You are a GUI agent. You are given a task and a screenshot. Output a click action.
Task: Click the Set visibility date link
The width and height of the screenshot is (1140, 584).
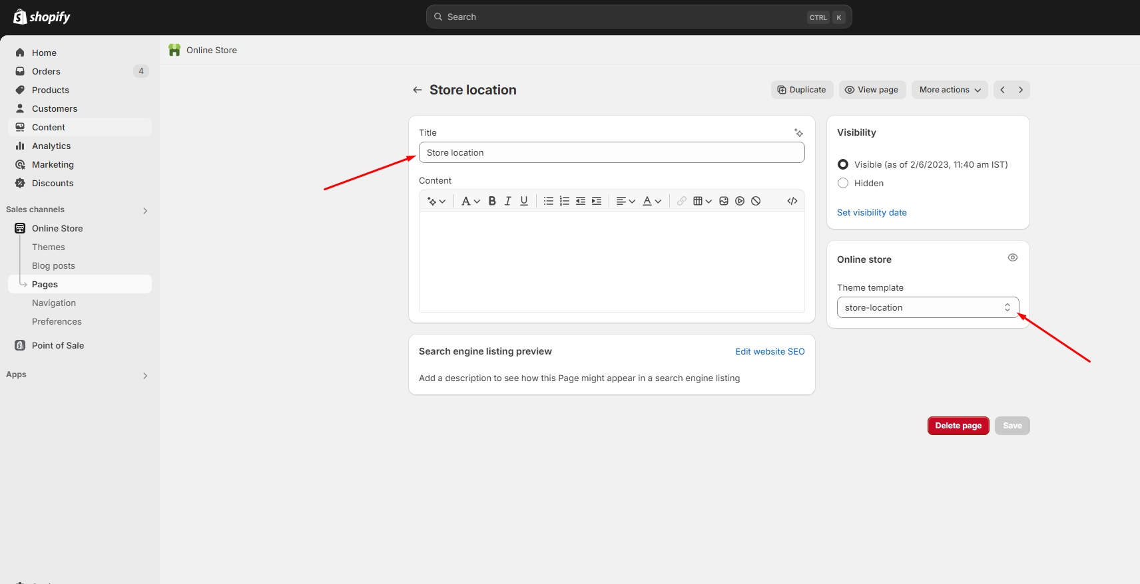coord(872,212)
